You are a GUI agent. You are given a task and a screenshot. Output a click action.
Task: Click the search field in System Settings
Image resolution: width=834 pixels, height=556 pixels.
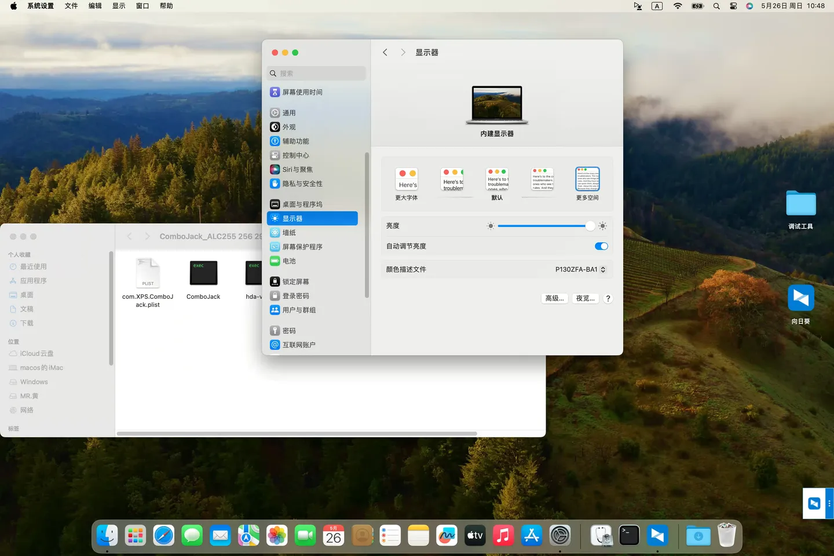(x=316, y=73)
